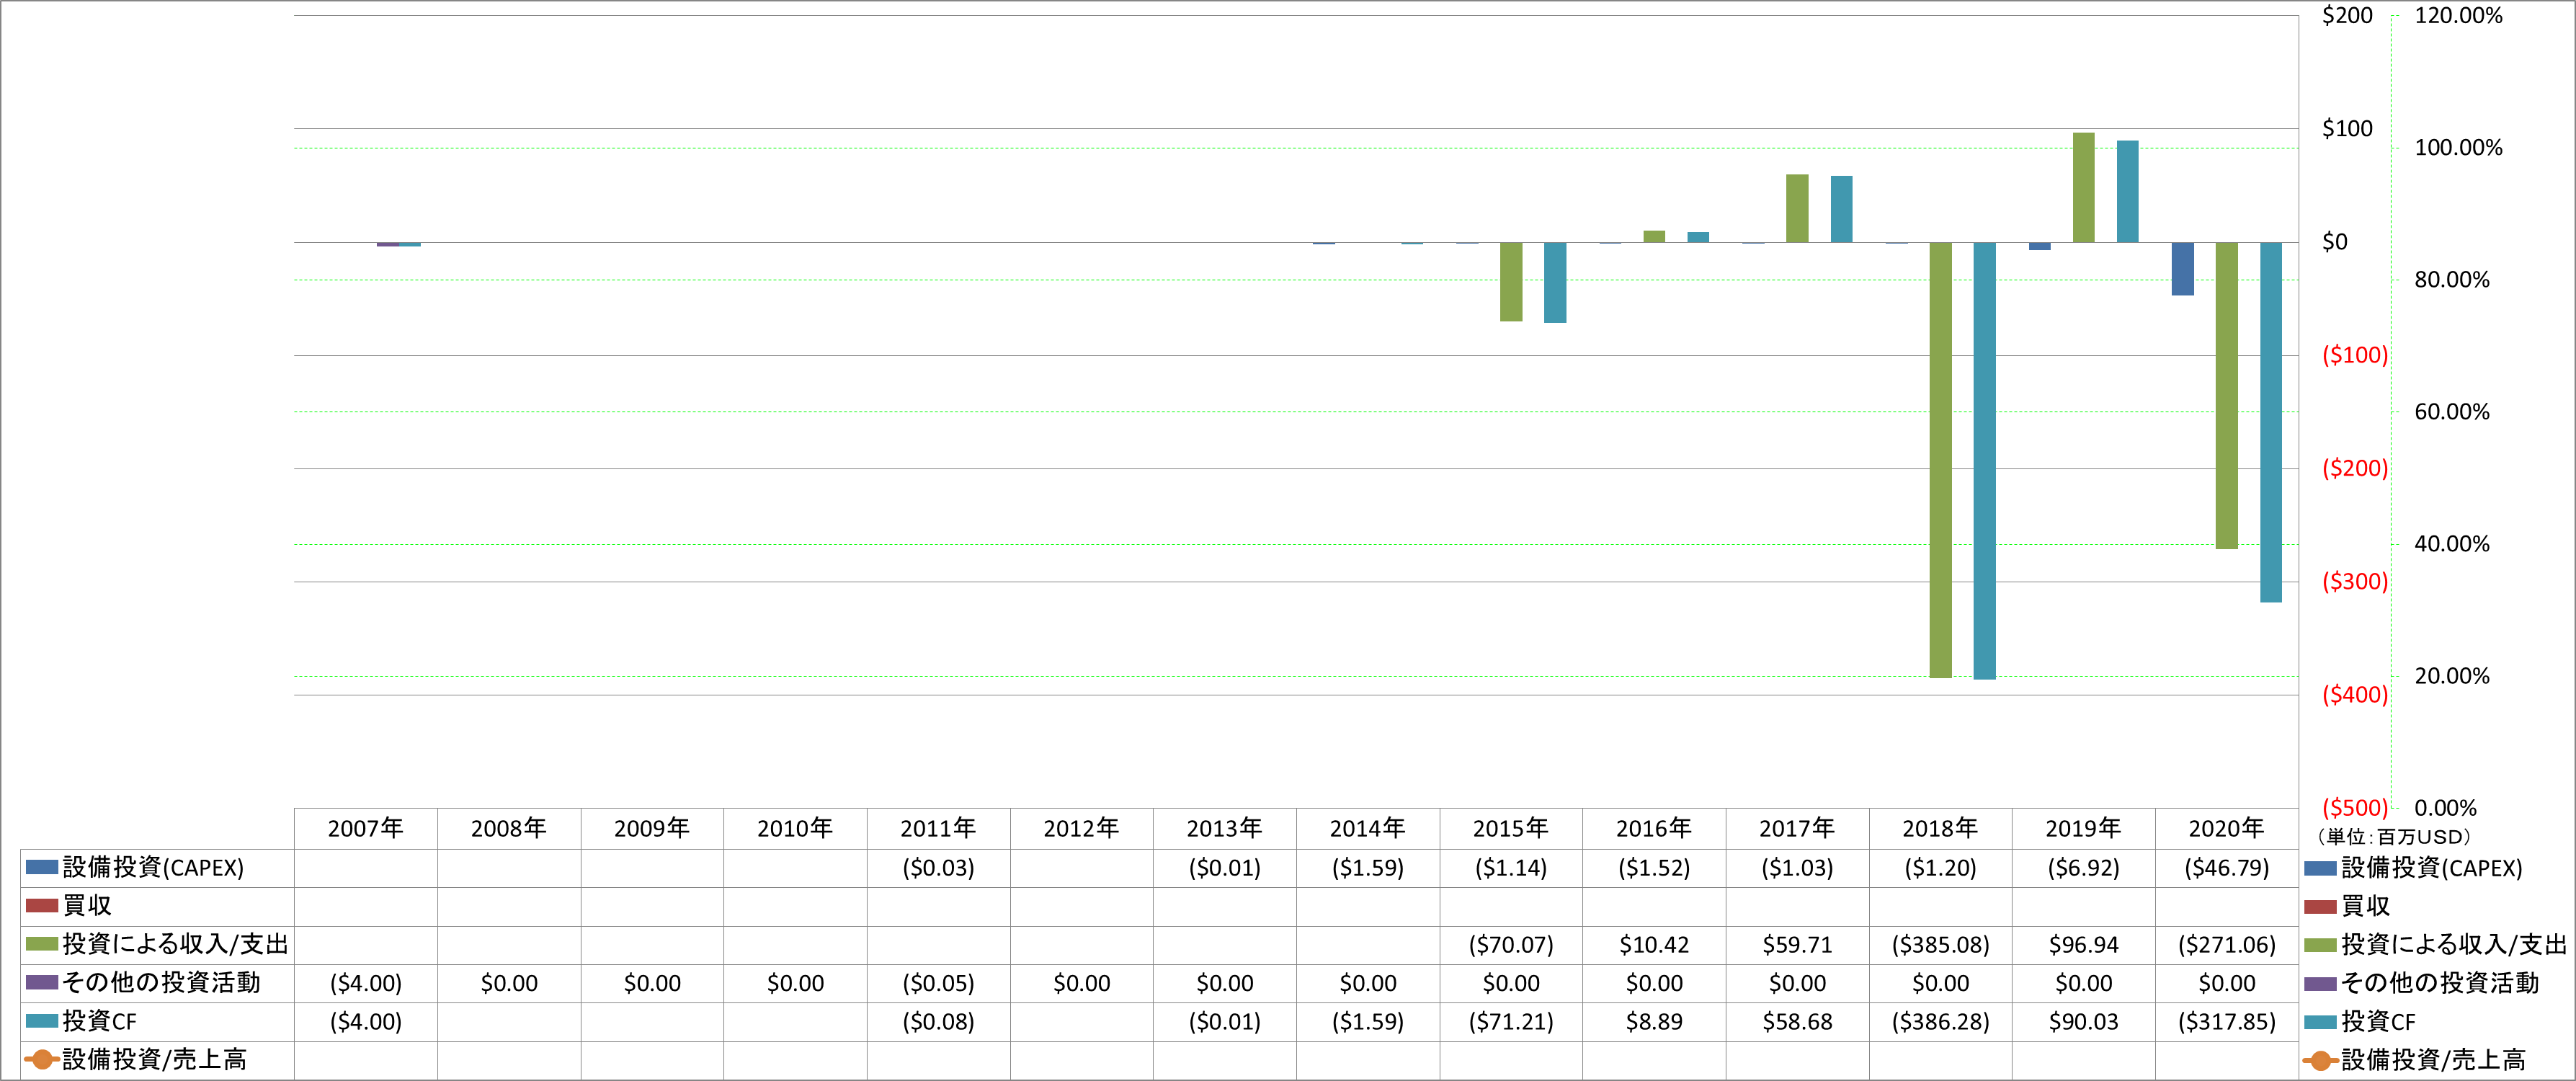Image resolution: width=2576 pixels, height=1081 pixels.
Task: Click the purple その他の投資活動 swatch in the right legend
Action: 2320,983
